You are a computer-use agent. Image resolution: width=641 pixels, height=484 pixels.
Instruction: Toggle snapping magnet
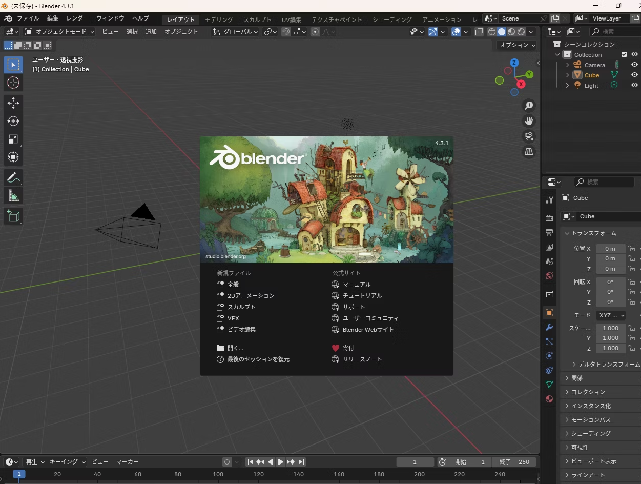[286, 32]
